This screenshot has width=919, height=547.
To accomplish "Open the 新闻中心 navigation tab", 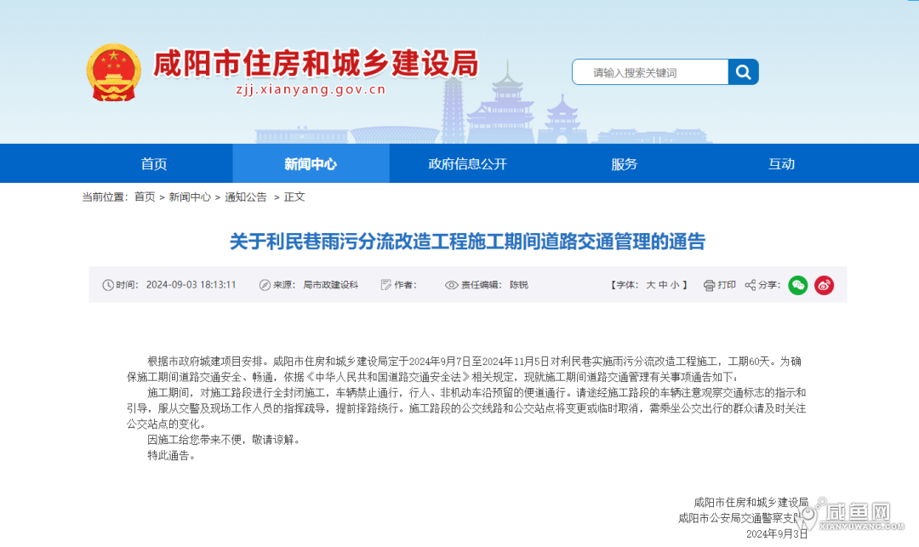I will (x=311, y=164).
